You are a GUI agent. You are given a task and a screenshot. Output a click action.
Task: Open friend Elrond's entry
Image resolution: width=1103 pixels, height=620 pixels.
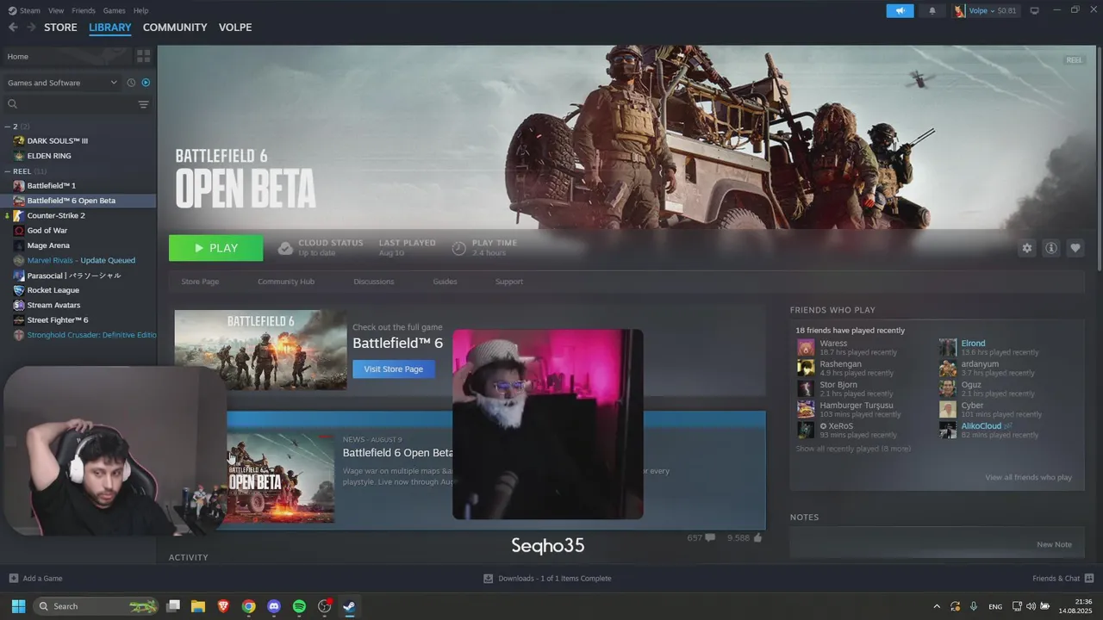pos(973,344)
